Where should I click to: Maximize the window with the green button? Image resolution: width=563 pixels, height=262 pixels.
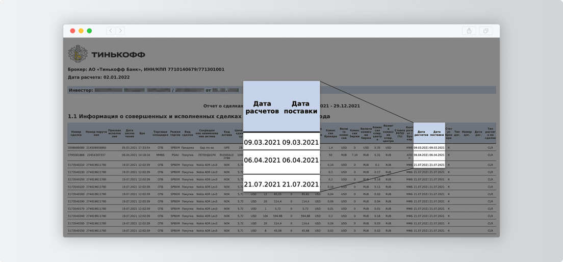[x=89, y=31]
